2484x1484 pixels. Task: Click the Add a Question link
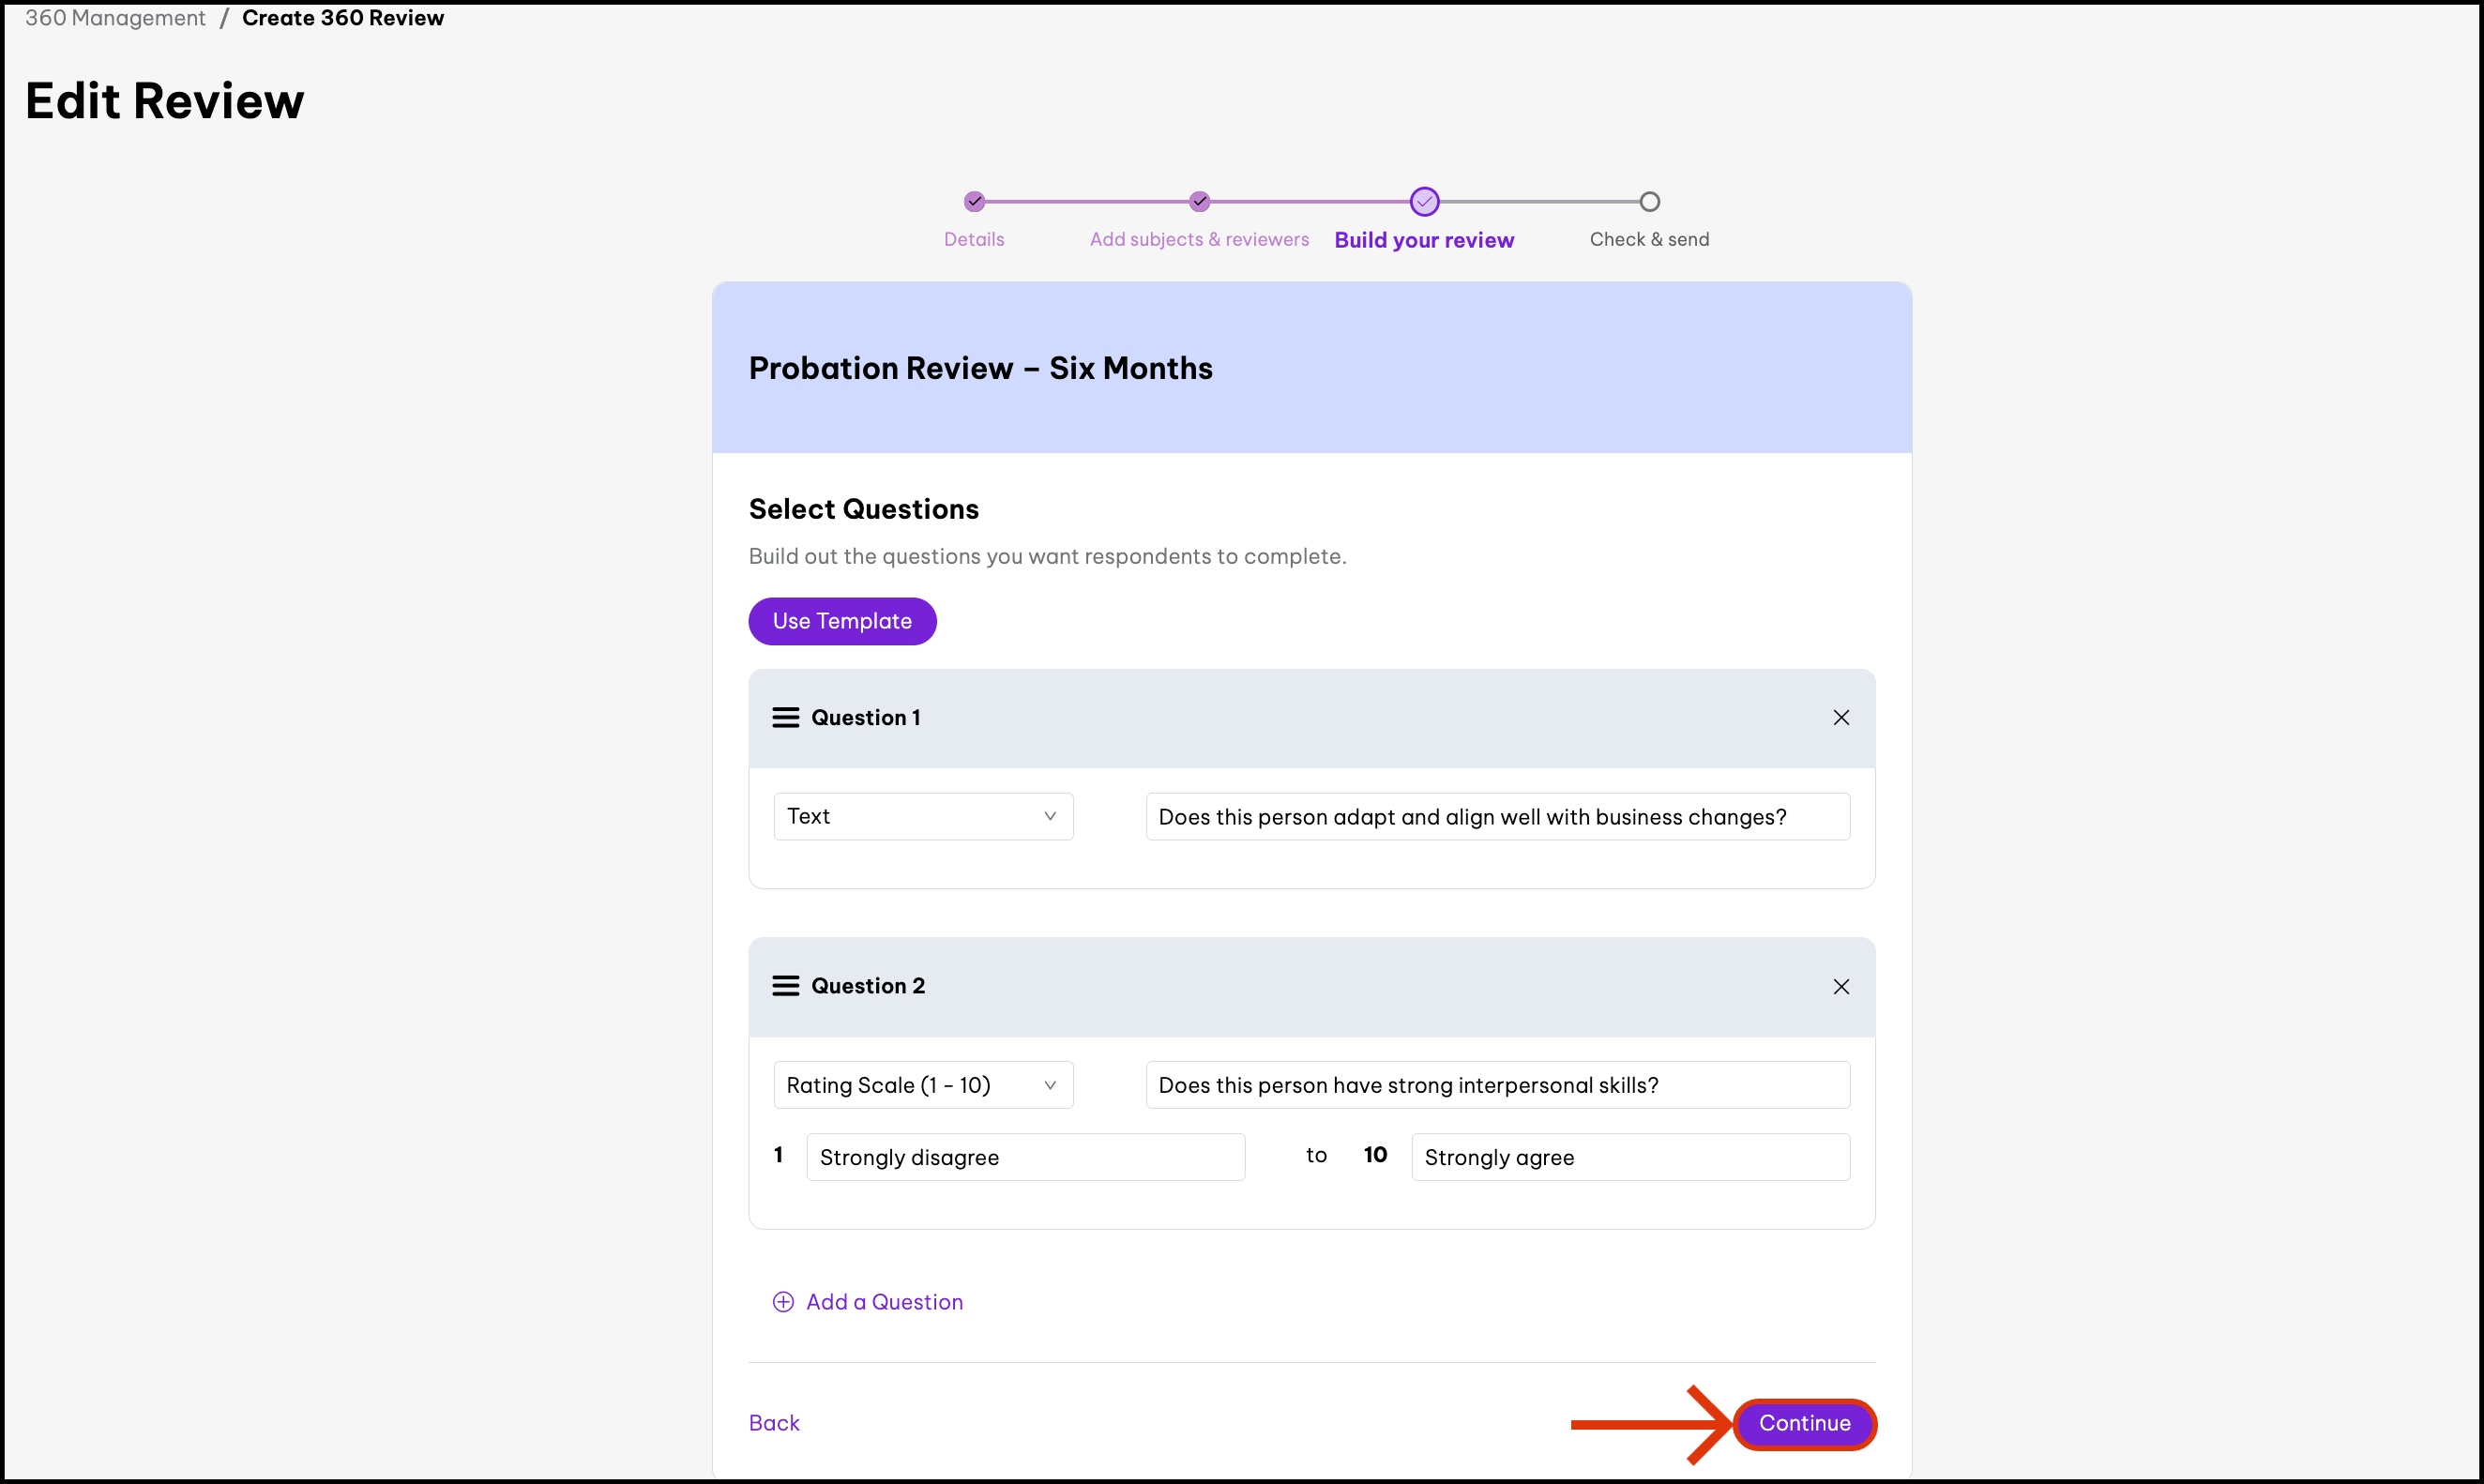(884, 1301)
